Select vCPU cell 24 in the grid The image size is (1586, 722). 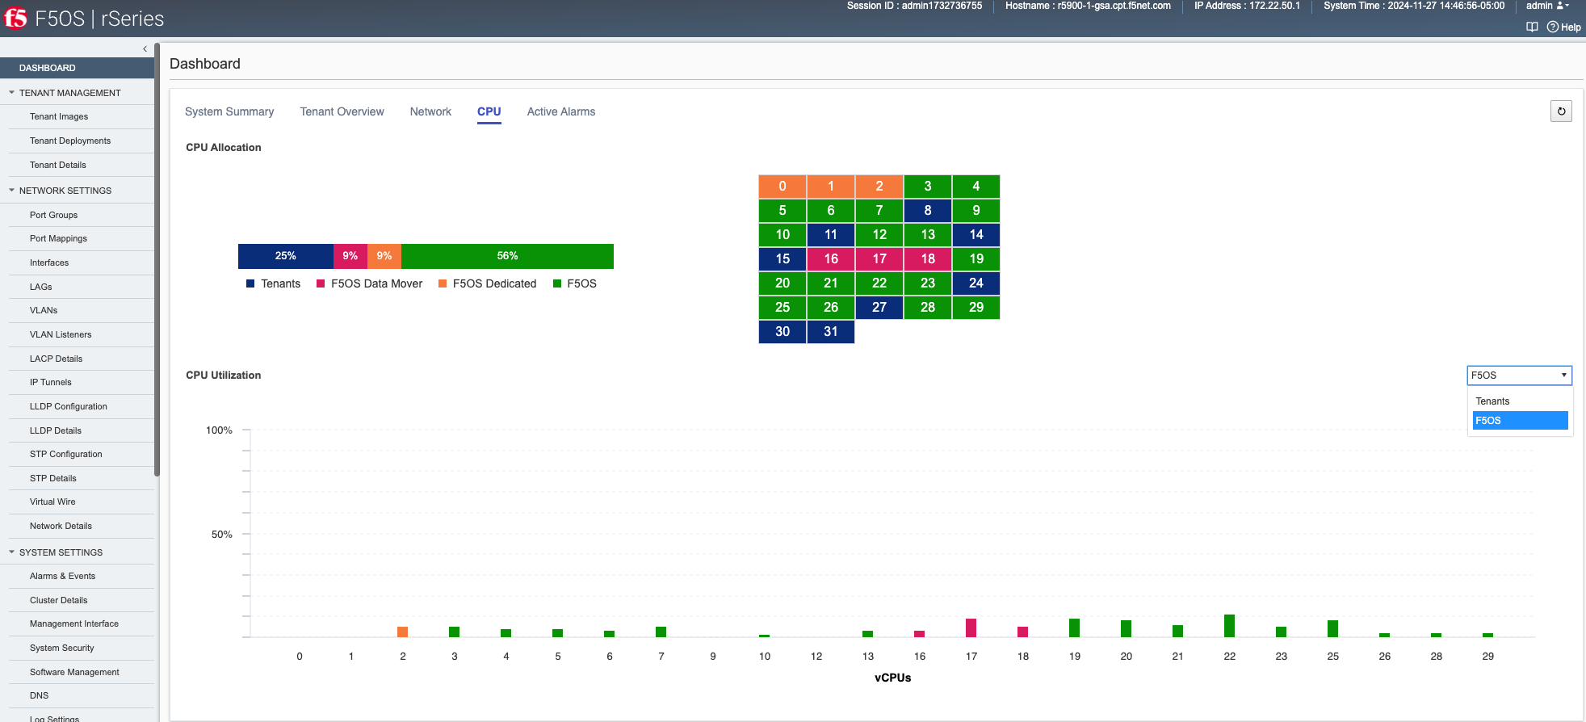tap(976, 283)
